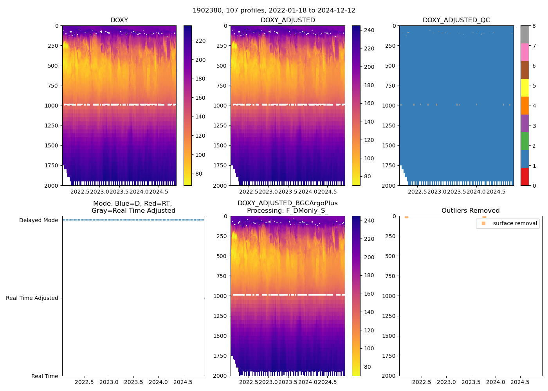Click the figure heading with float ID 1902380

coord(274,11)
